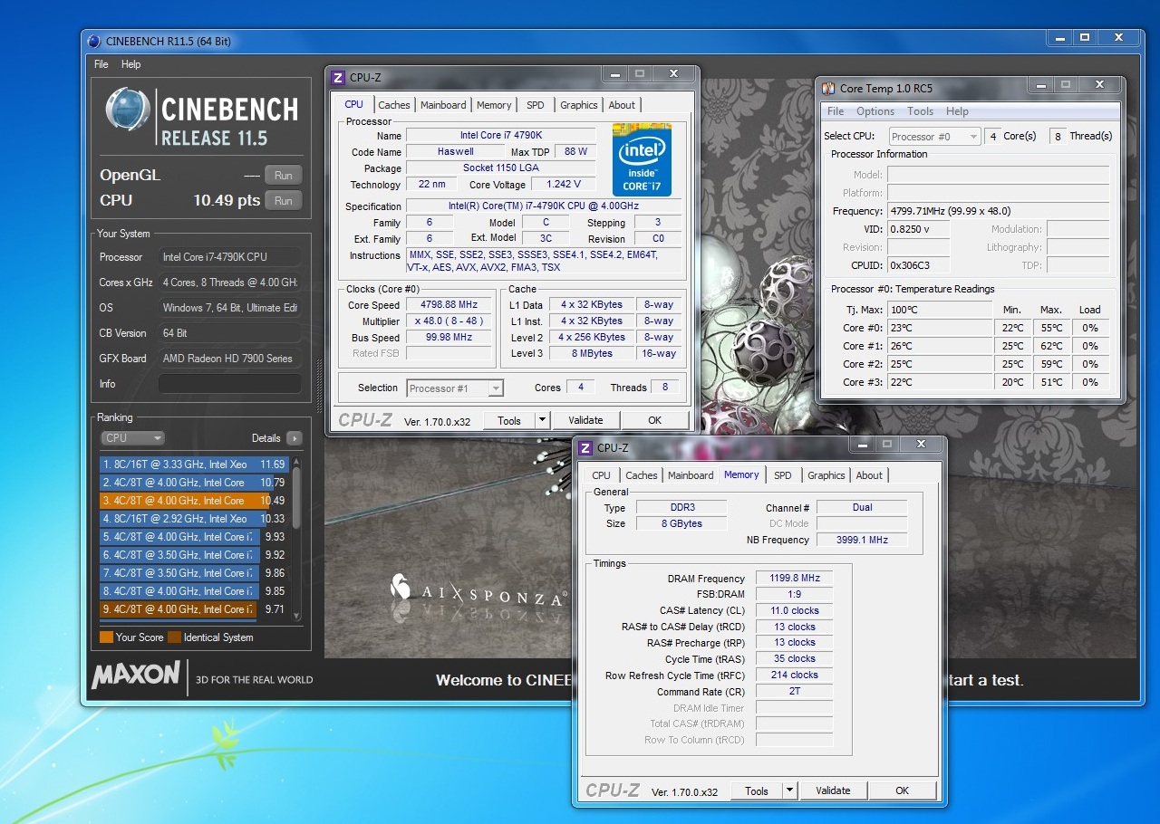Open Core Temp File menu
This screenshot has width=1160, height=824.
[x=836, y=111]
